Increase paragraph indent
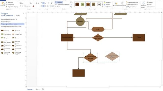 (x=53, y=6)
